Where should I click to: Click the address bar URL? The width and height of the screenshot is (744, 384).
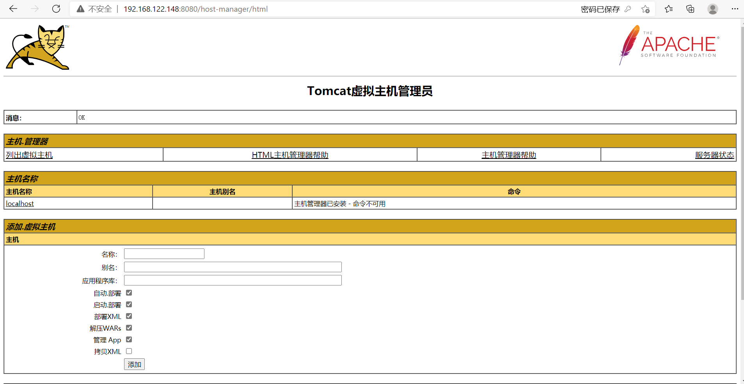click(195, 9)
